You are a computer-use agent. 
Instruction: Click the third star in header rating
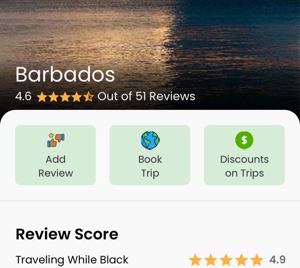click(65, 96)
